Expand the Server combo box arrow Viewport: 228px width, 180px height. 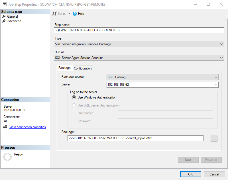(216, 85)
